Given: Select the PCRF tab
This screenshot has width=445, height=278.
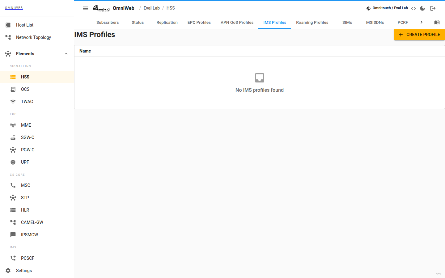Looking at the screenshot, I should click(x=403, y=23).
